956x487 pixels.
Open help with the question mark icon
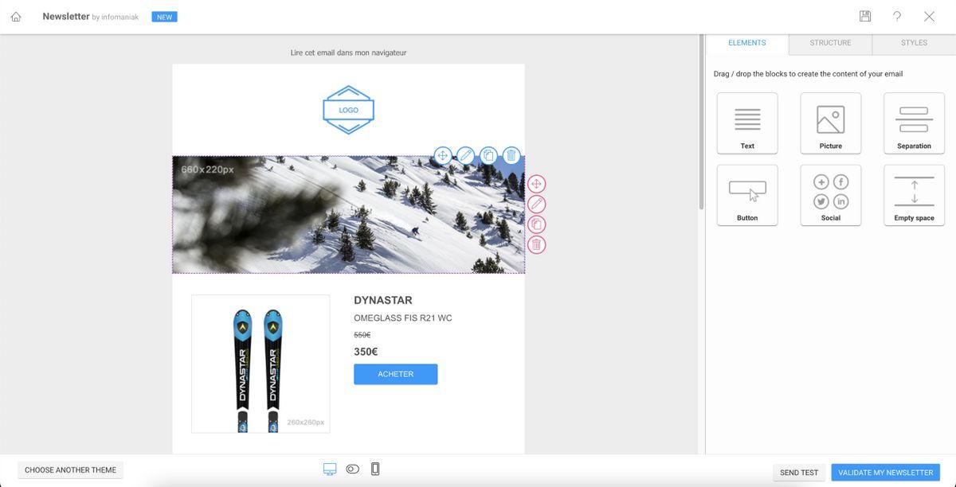(897, 16)
